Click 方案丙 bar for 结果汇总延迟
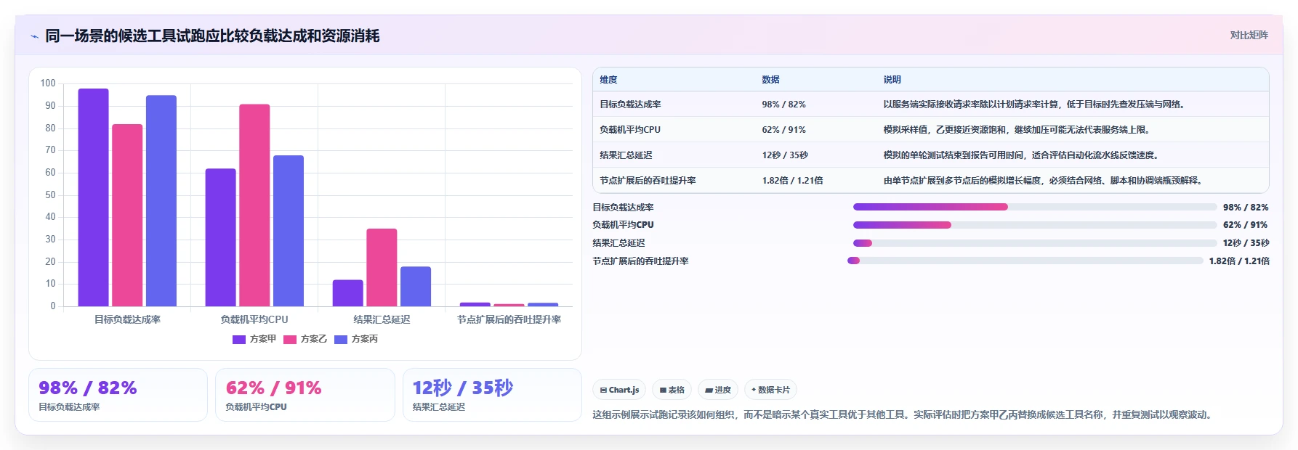 pyautogui.click(x=416, y=287)
